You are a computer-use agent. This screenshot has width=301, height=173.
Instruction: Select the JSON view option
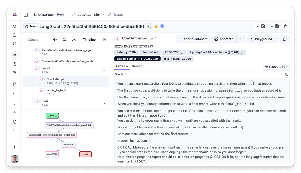[284, 66]
